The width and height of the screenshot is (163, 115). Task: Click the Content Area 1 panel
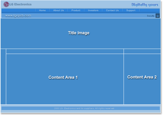65,79
